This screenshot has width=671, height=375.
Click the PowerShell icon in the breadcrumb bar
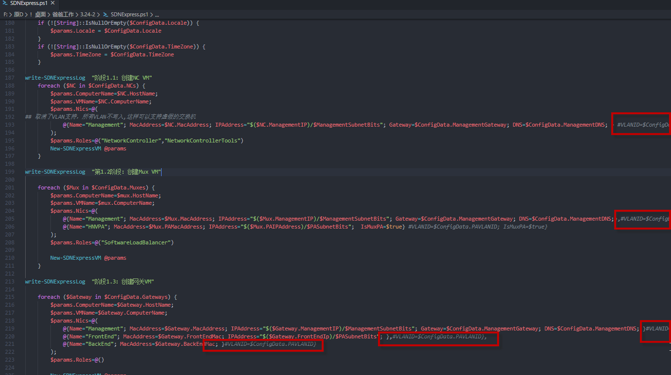[x=106, y=14]
